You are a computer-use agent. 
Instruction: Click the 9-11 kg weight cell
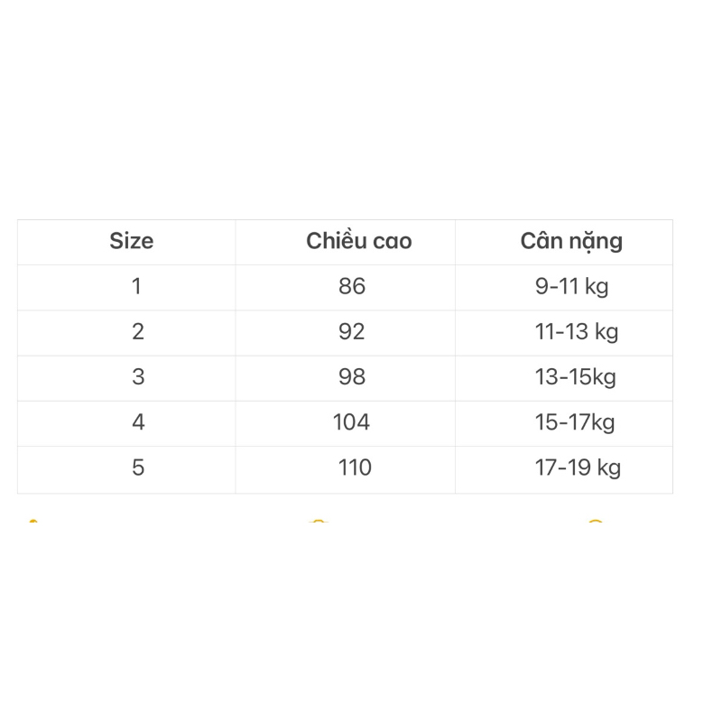point(572,287)
